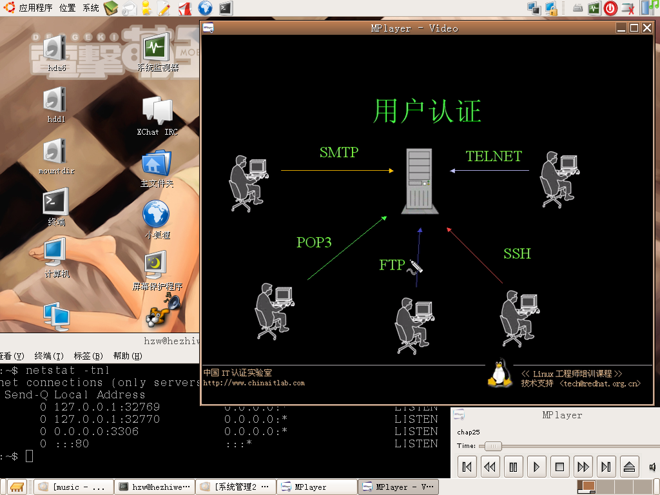660x495 pixels.
Task: Open the terminal launcher in top panel
Action: point(226,8)
